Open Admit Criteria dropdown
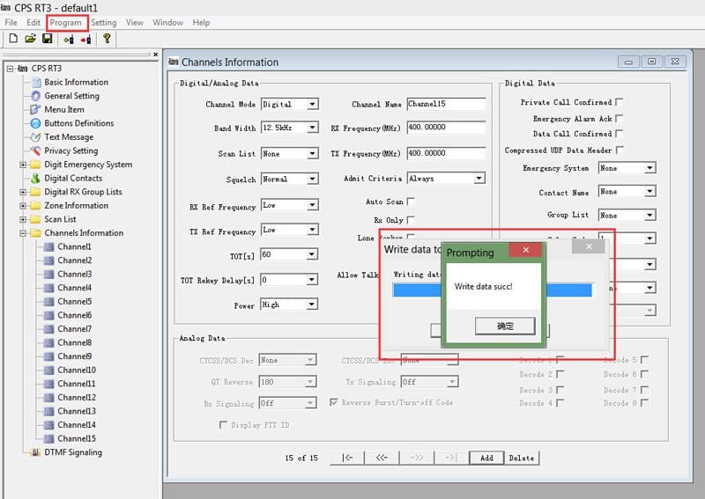 point(479,179)
